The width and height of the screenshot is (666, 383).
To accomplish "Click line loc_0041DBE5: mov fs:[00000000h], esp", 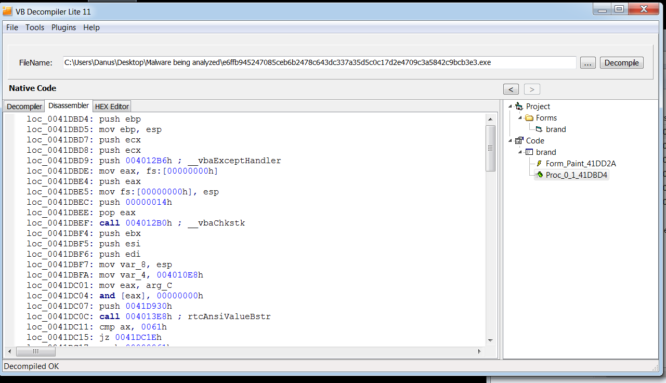I will click(x=123, y=192).
